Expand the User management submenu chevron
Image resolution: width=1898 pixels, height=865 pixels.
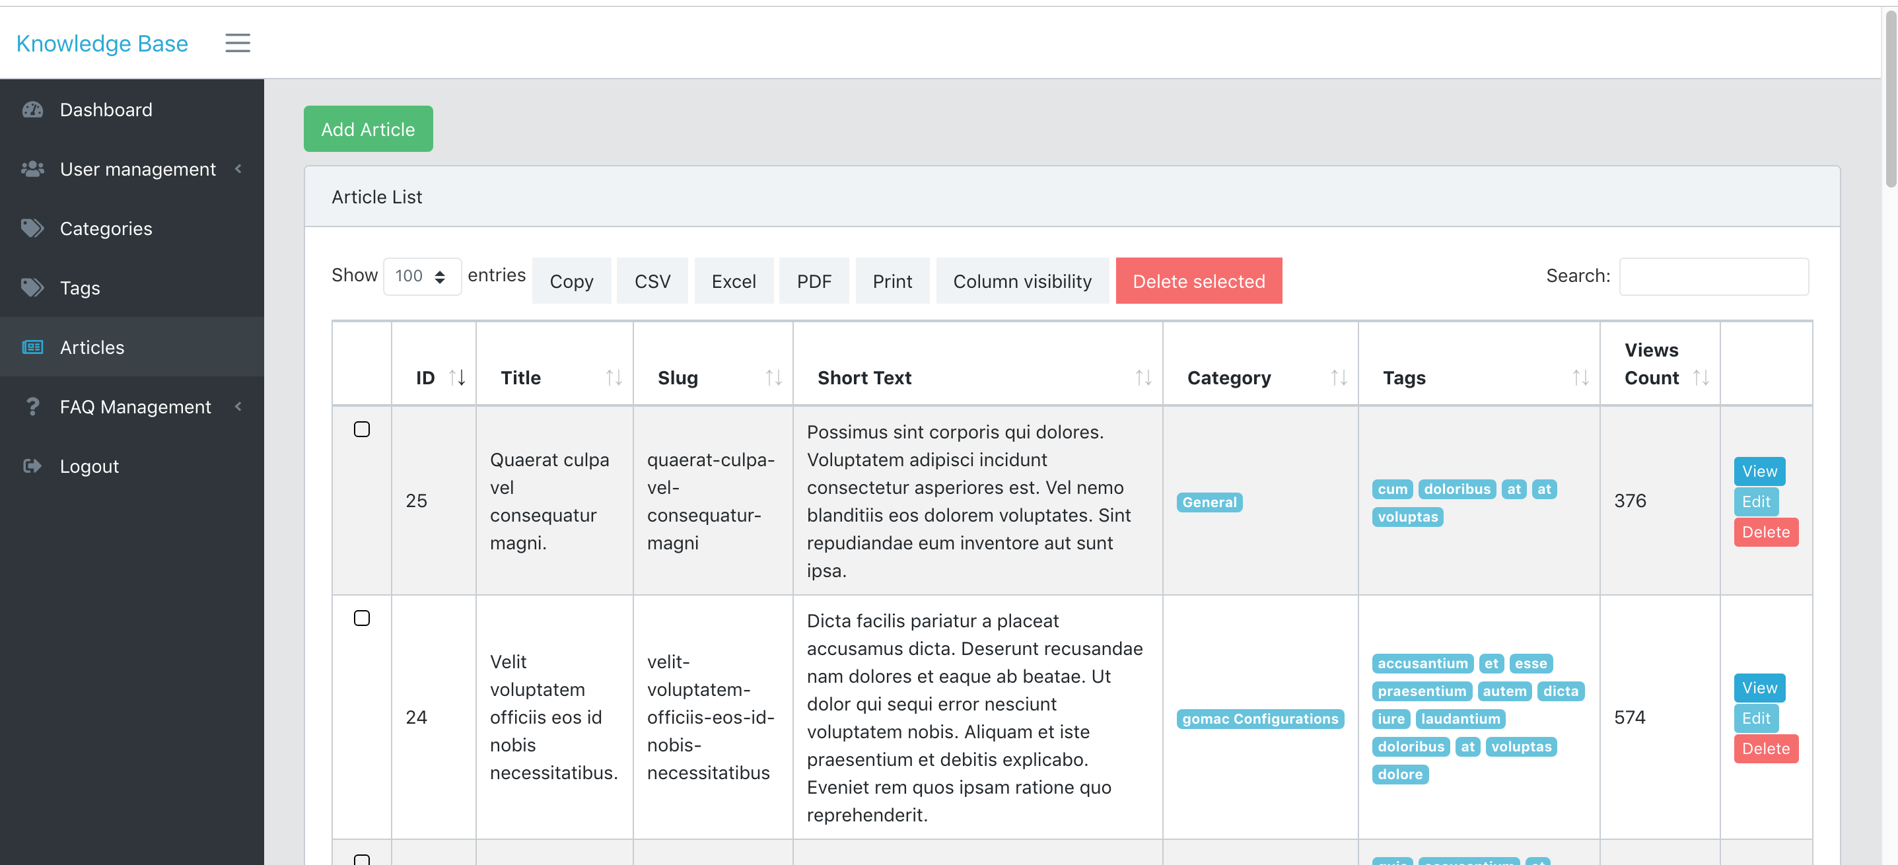(x=237, y=169)
